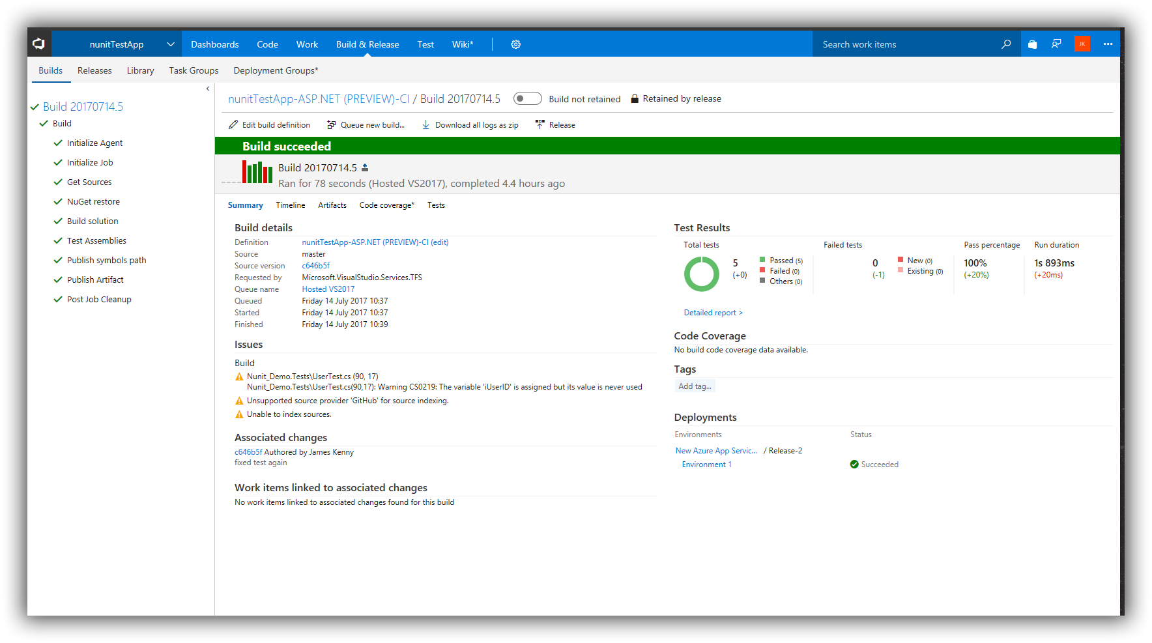Open the marketplace shopping bag icon
This screenshot has width=1152, height=643.
pos(1032,44)
